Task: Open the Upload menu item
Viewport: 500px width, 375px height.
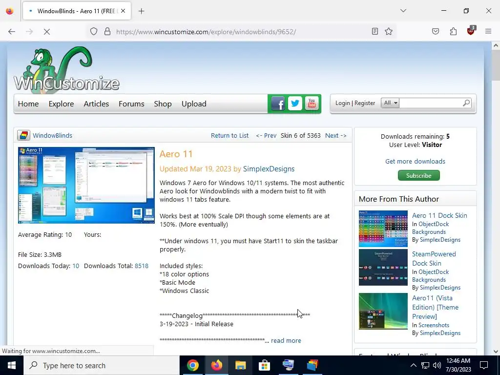Action: coord(194,104)
